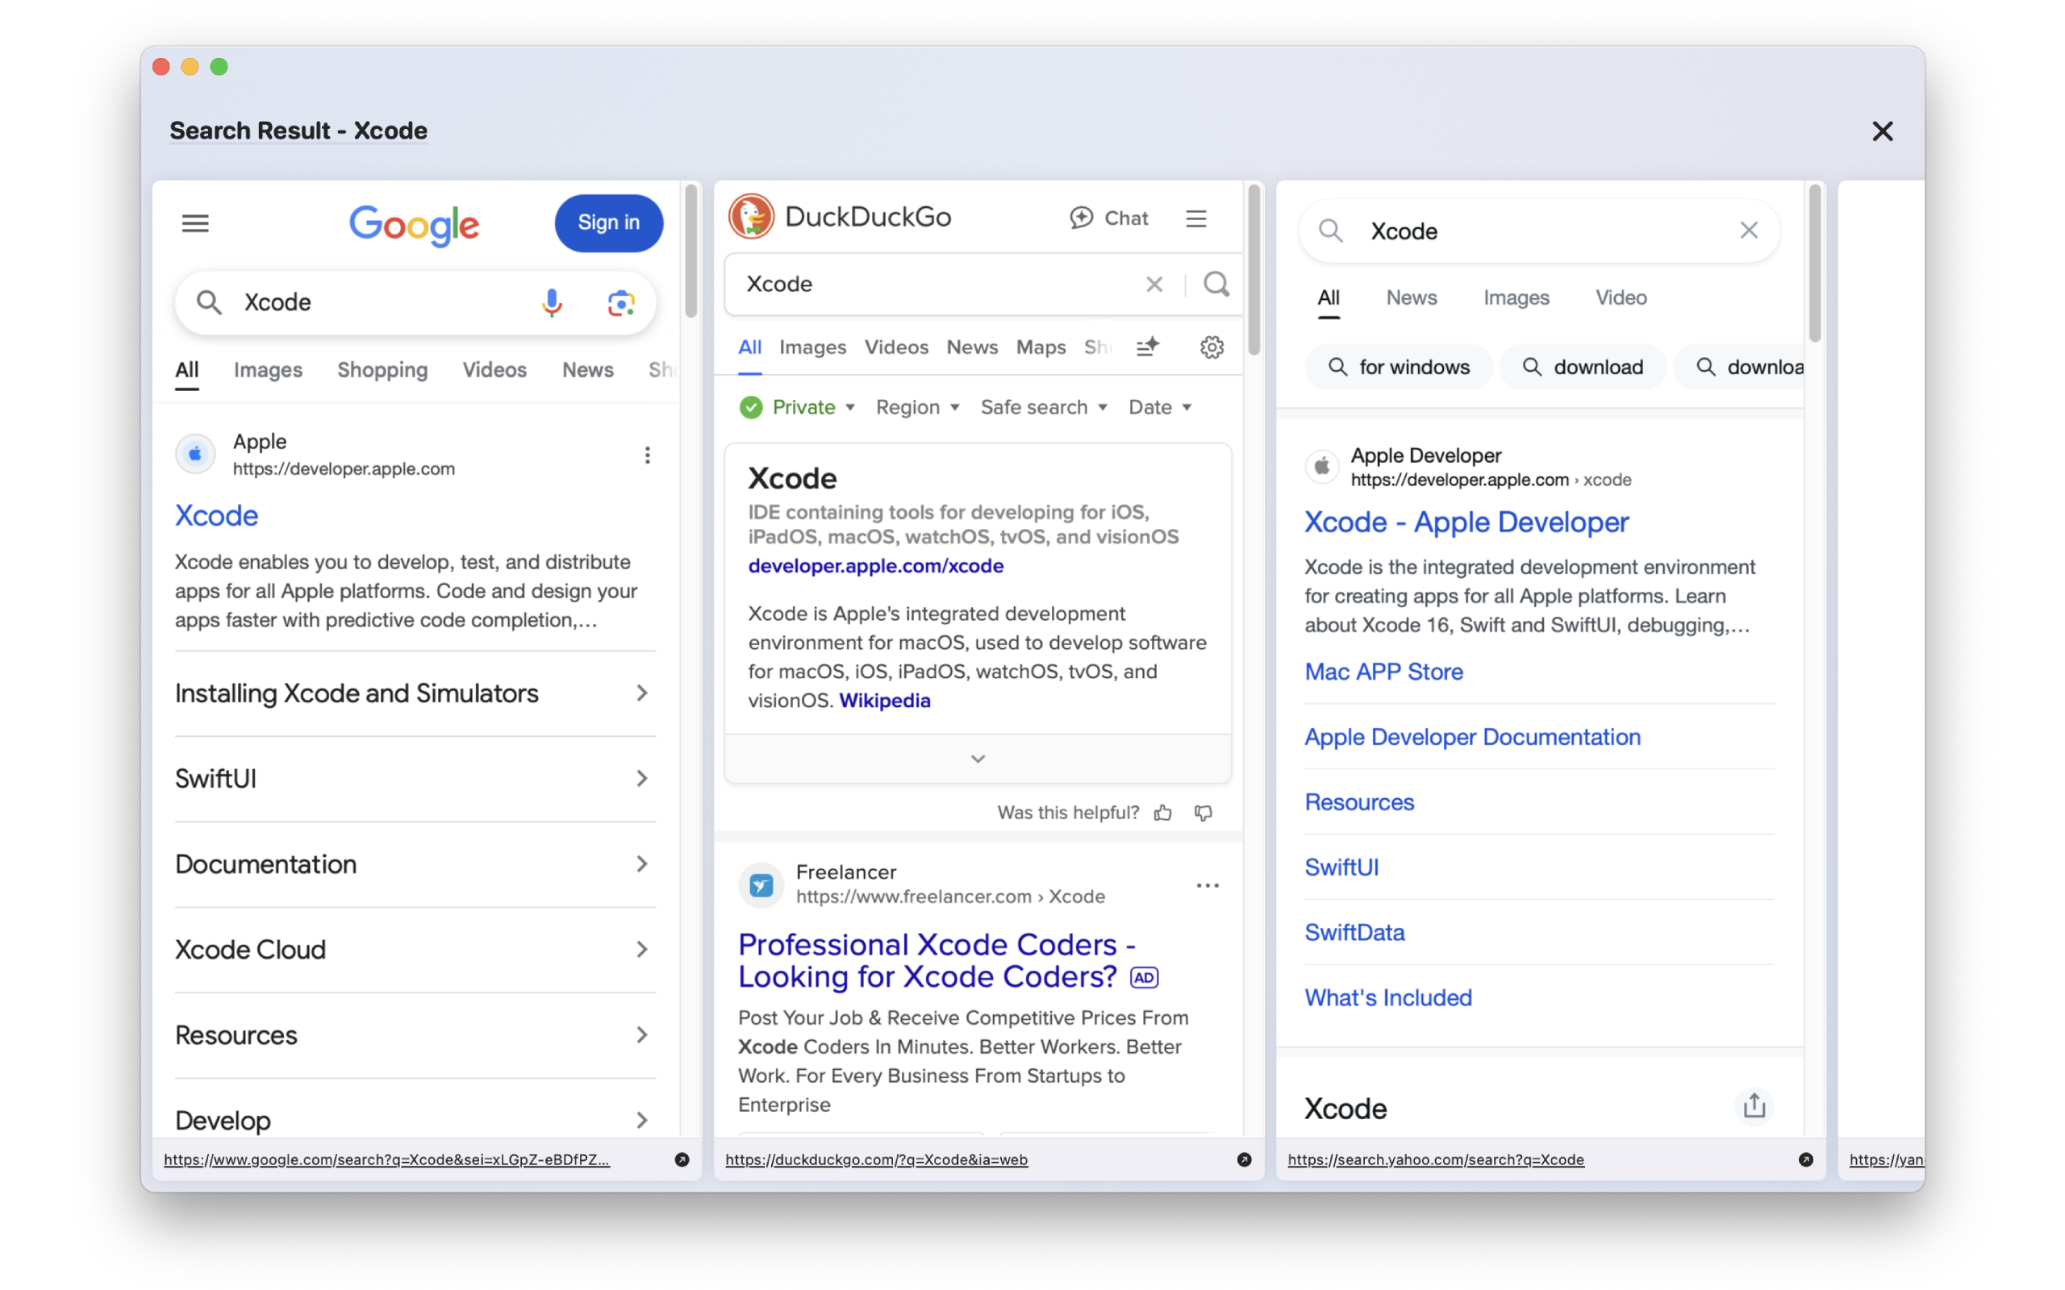Switch to Google Shopping tab
The image size is (2065, 1290).
coord(382,369)
